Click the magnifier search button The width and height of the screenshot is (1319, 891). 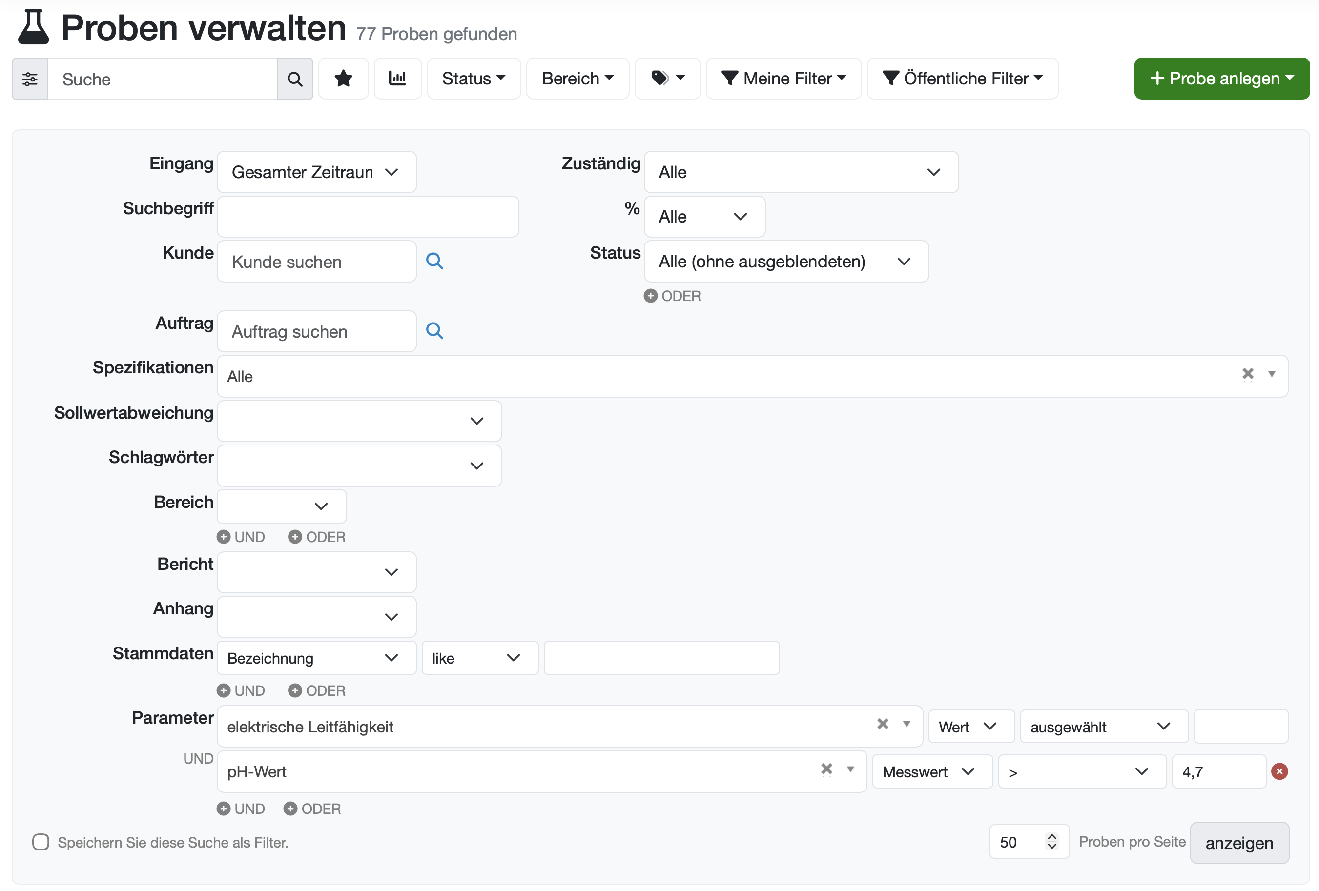coord(294,79)
